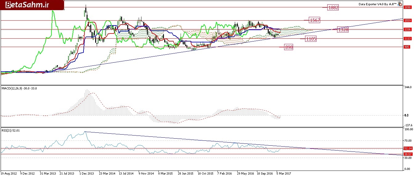Click the 1 Dec 2013 date label

coord(87,173)
